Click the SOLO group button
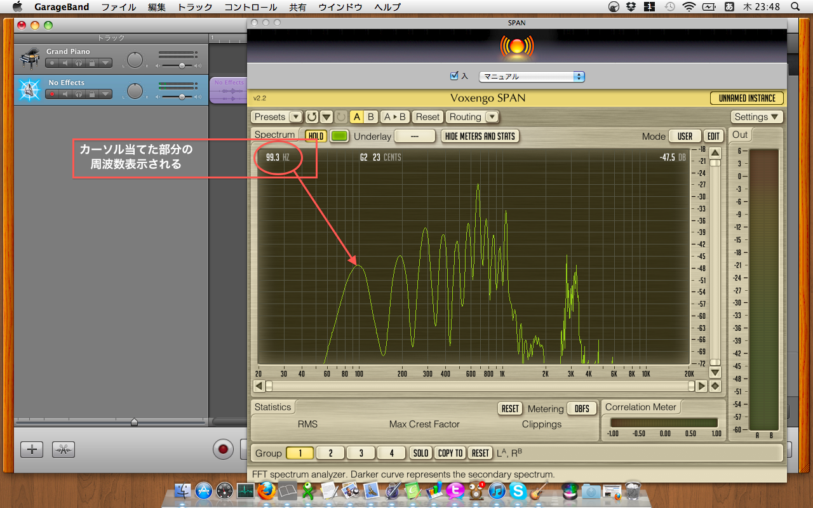Viewport: 813px width, 508px height. [x=420, y=453]
